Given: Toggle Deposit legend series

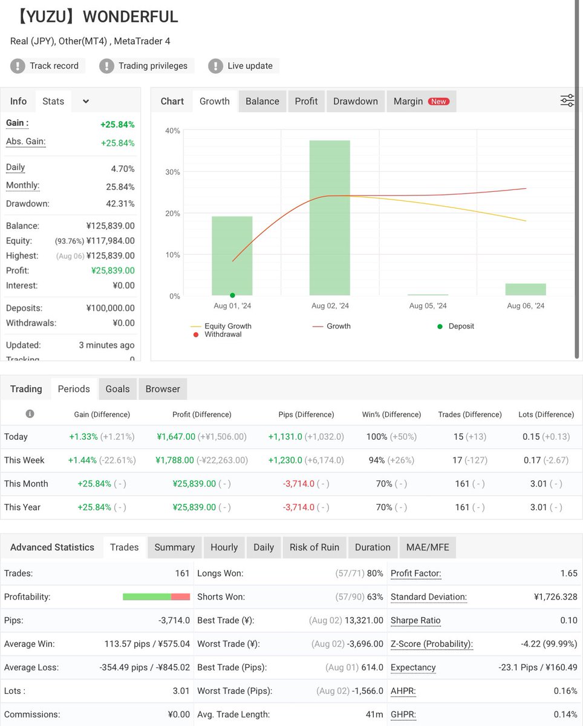Looking at the screenshot, I should (456, 326).
